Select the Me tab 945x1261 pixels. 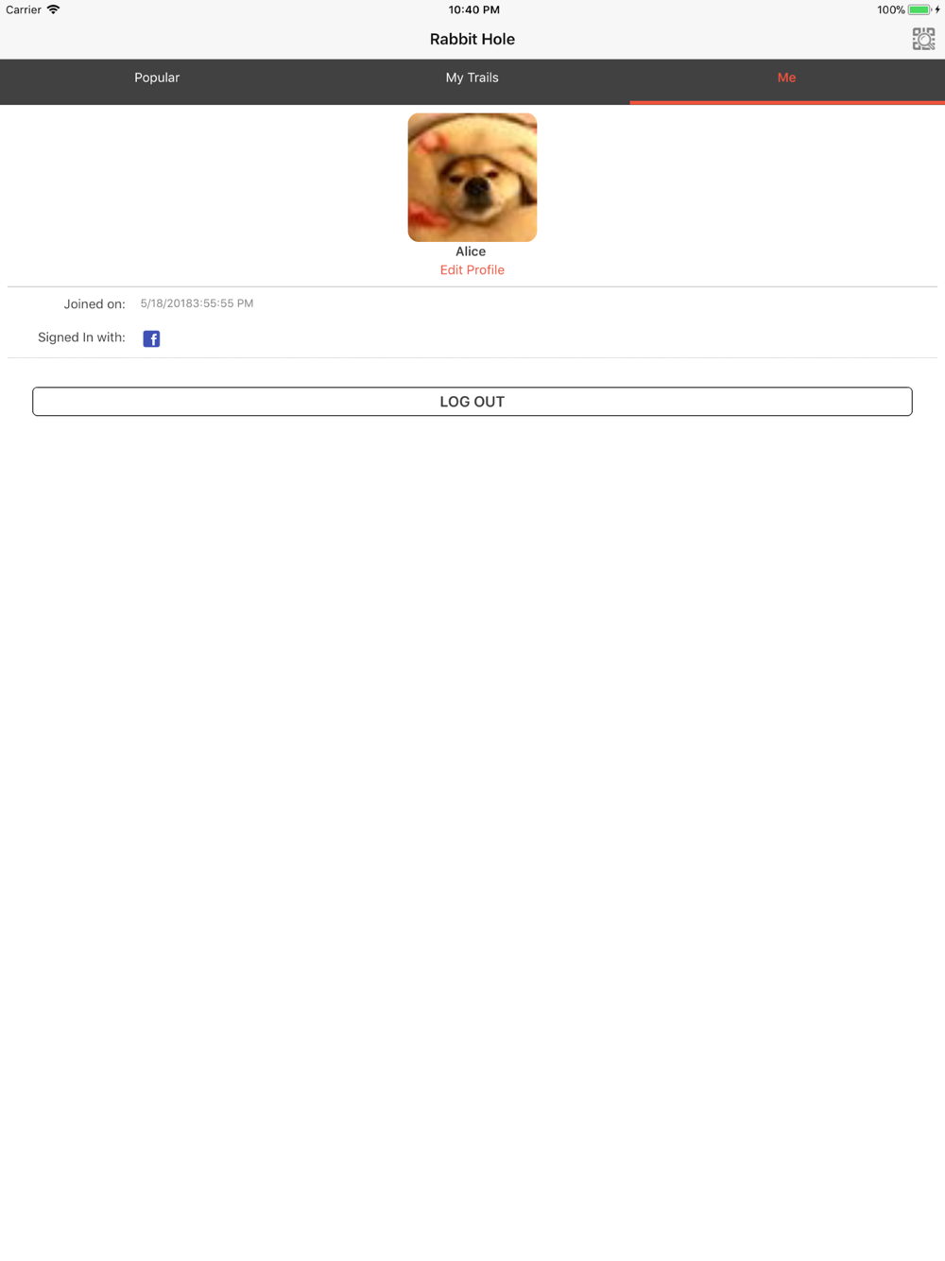[x=787, y=78]
